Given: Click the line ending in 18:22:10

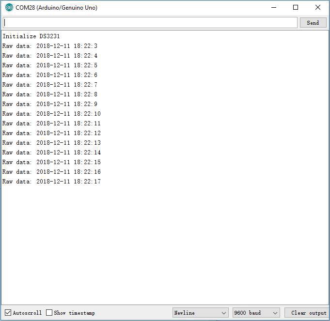Looking at the screenshot, I should (x=51, y=113).
